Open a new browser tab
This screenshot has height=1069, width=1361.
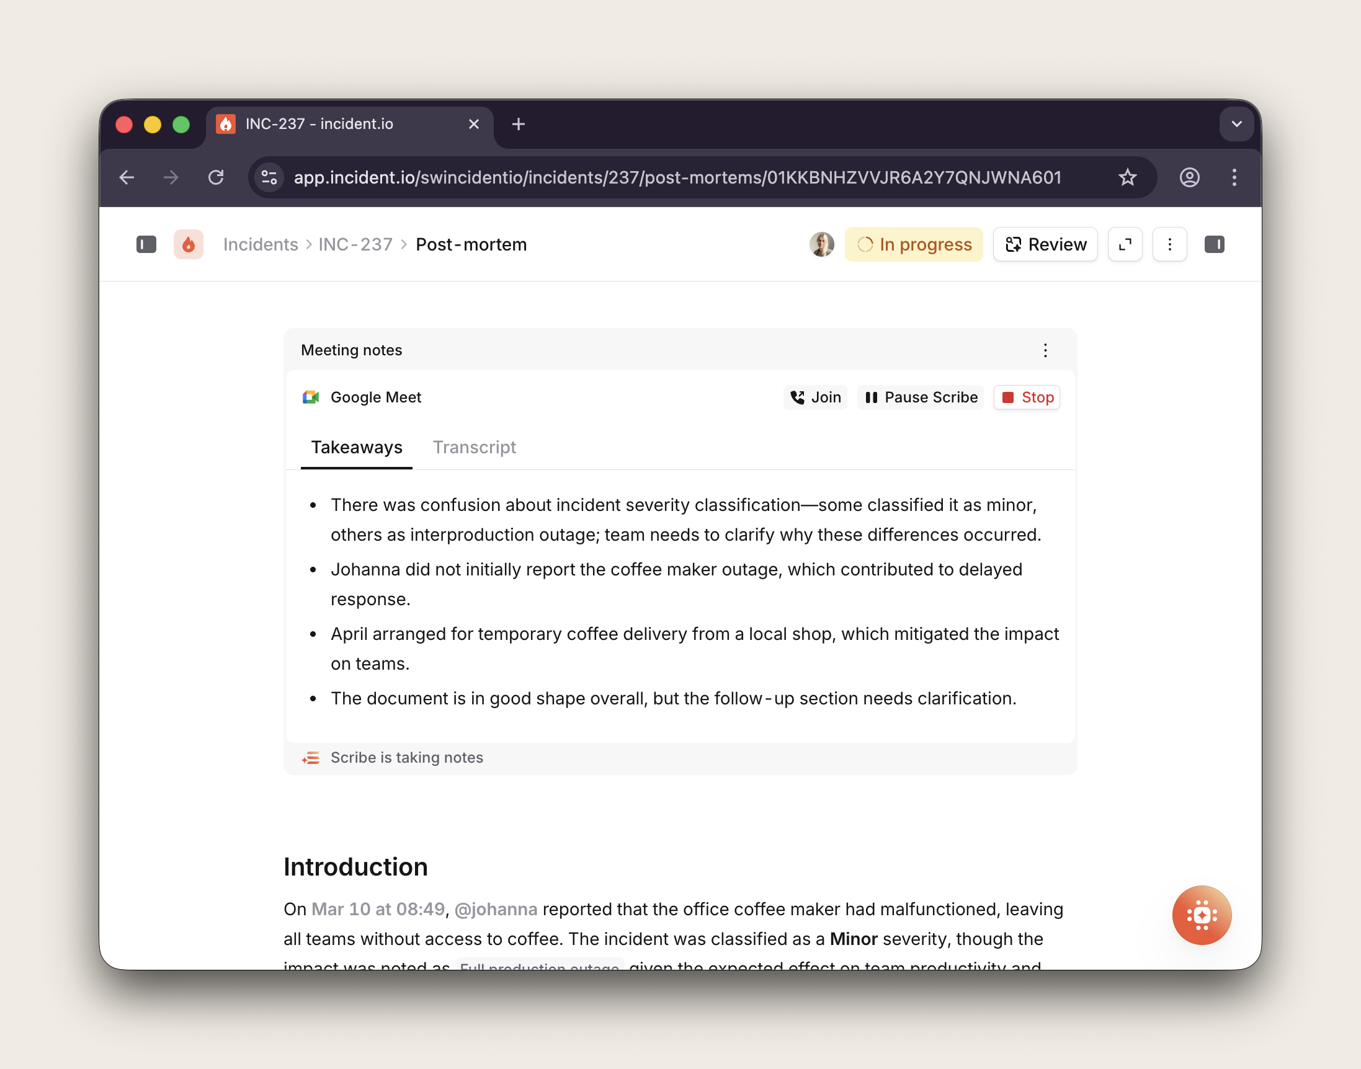click(x=518, y=124)
